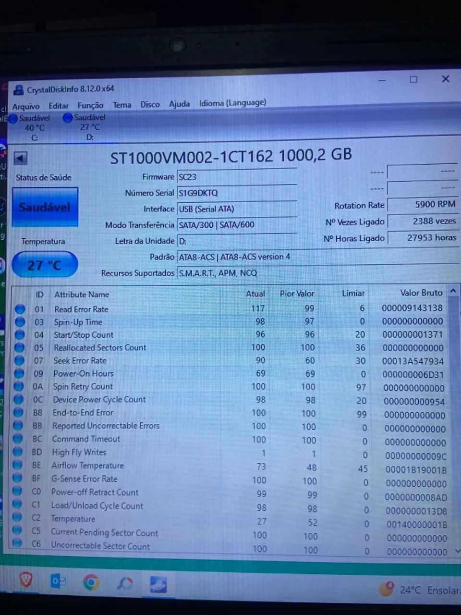This screenshot has width=461, height=615.
Task: Click status icon for Load/Unload Cycle Count
Action: pos(17,504)
